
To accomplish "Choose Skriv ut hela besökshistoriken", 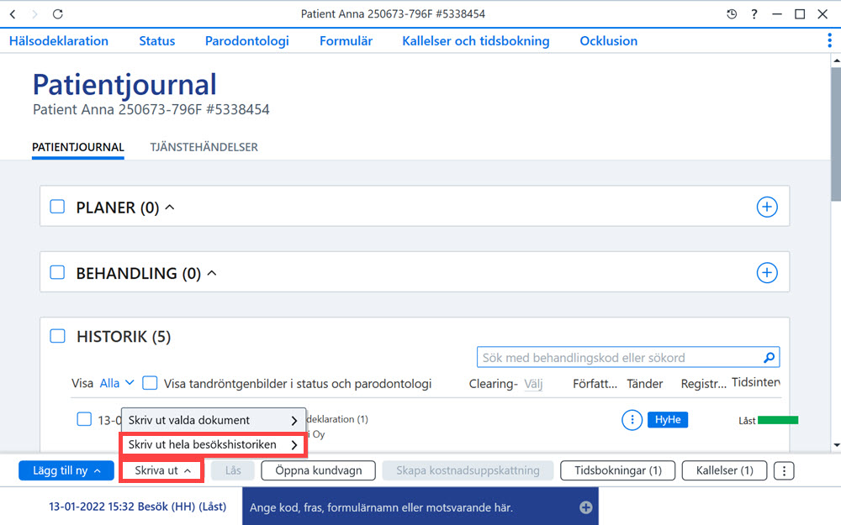I will [x=213, y=444].
